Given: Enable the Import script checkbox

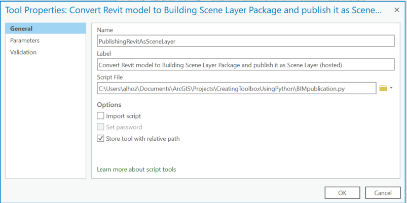Looking at the screenshot, I should pos(100,116).
